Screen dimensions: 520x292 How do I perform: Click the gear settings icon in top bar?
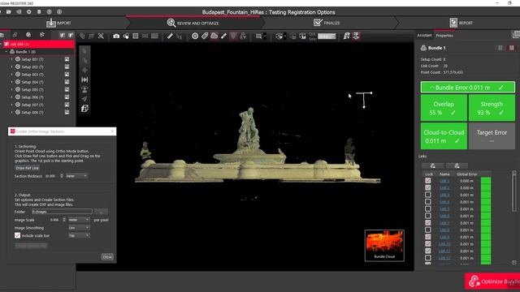(29, 12)
